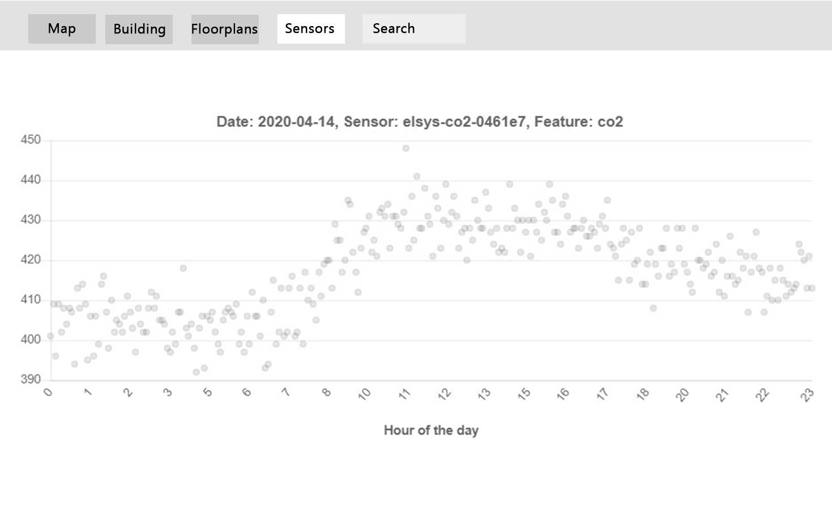
Task: Click the hour 12 x-axis tick label
Action: click(x=445, y=394)
